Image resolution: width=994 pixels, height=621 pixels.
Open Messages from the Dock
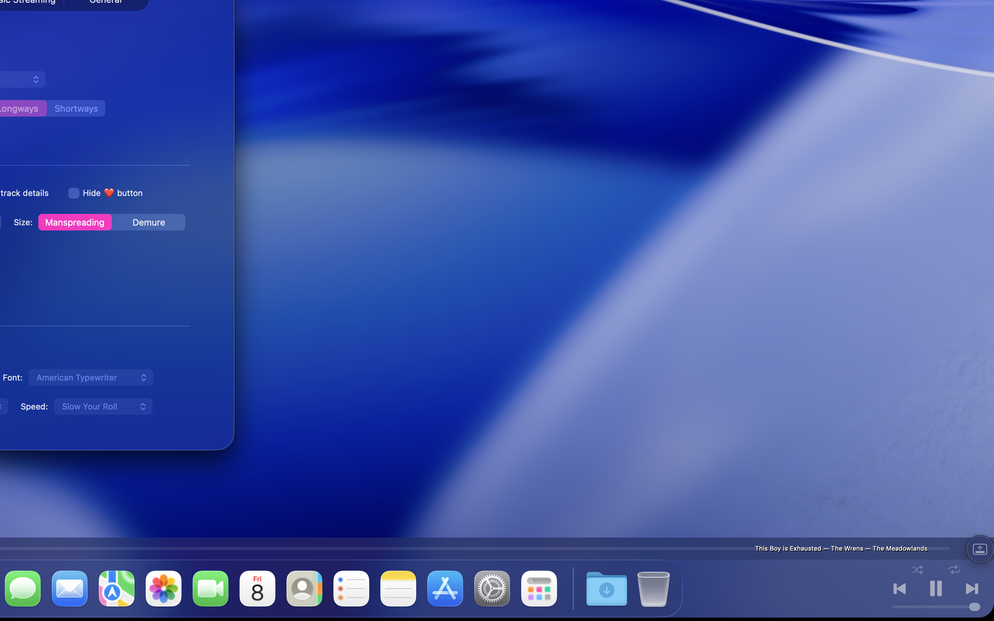point(22,589)
